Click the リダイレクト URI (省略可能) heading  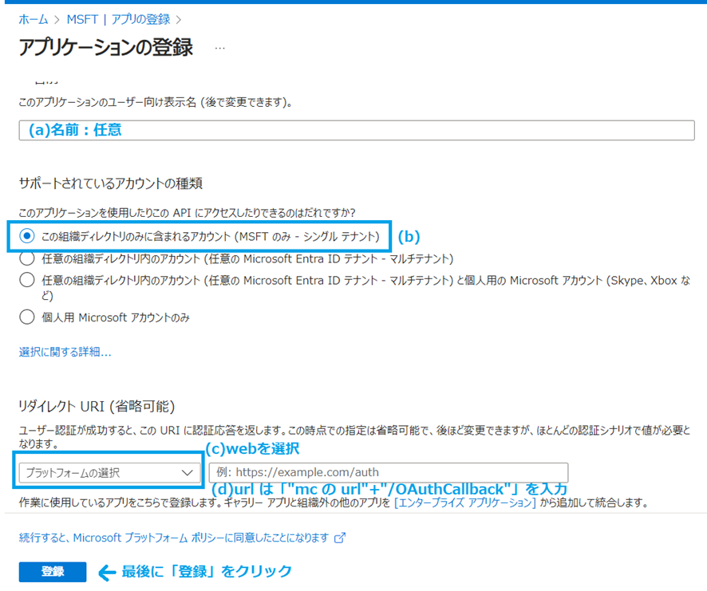coord(97,406)
